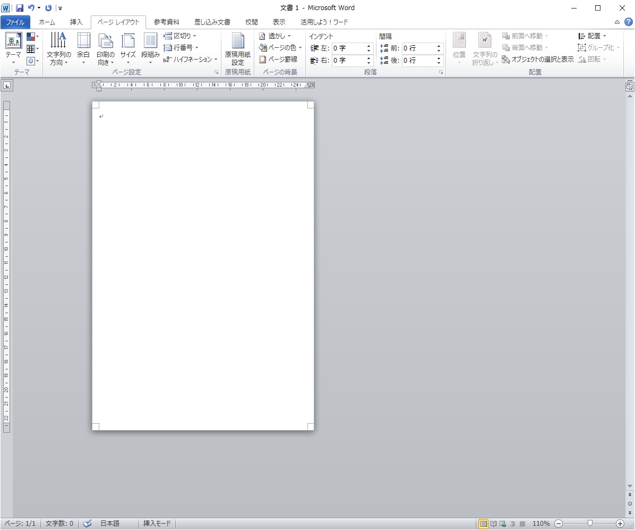635x530 pixels.
Task: Click vertical scrollbar down arrow
Action: coord(630,486)
